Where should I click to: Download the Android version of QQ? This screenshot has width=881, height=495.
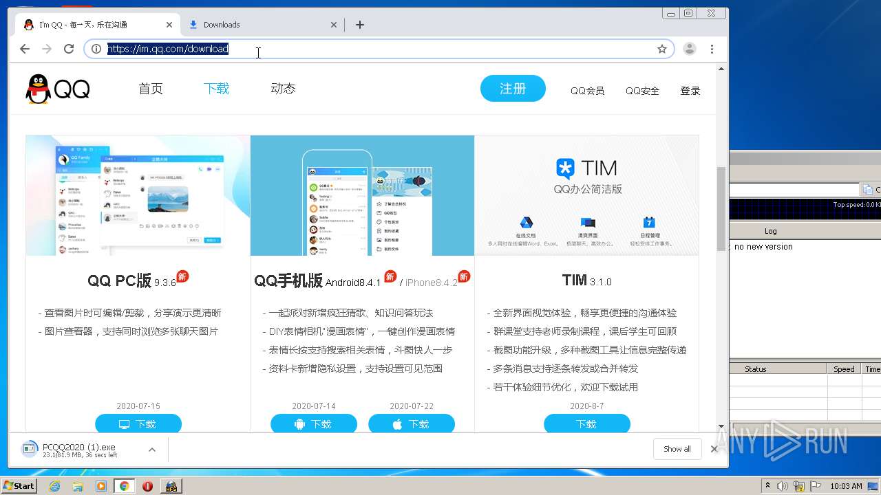coord(314,424)
